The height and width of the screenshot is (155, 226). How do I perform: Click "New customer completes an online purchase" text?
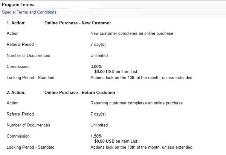132,33
